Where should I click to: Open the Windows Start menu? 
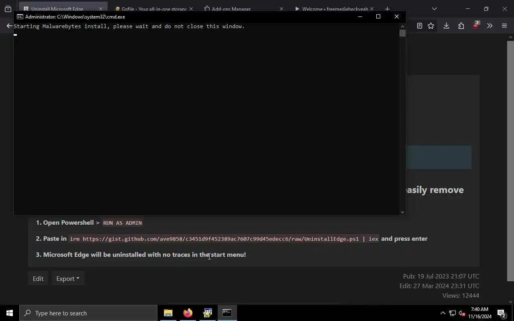pos(10,313)
